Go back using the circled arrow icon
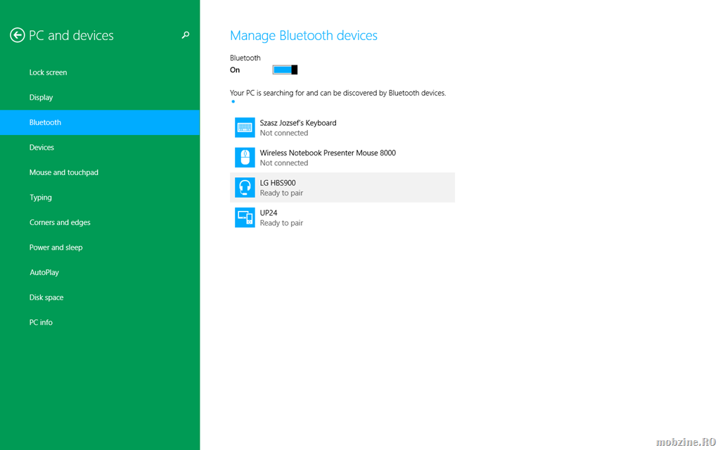This screenshot has width=720, height=450. coord(18,35)
